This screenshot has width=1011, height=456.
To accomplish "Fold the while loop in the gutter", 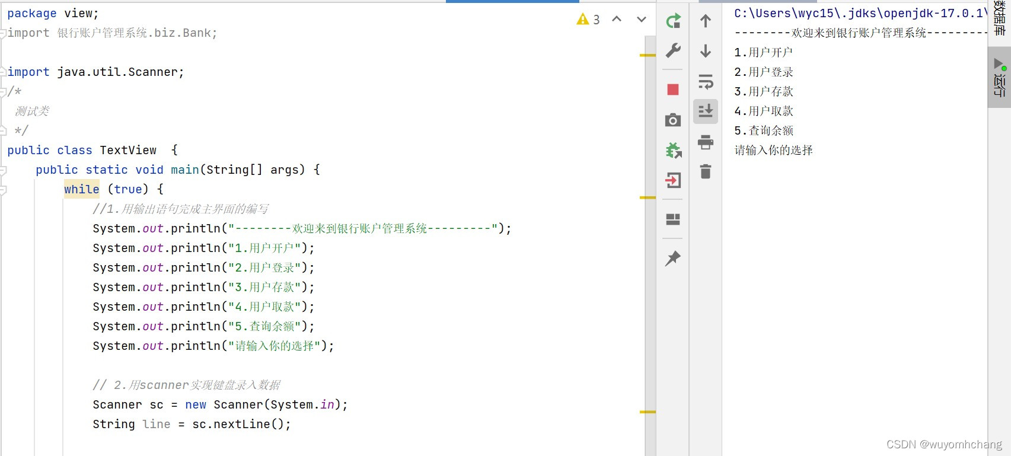I will point(3,190).
